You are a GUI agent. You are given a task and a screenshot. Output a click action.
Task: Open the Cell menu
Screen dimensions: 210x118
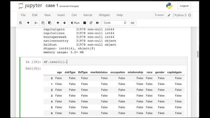coord(74,15)
